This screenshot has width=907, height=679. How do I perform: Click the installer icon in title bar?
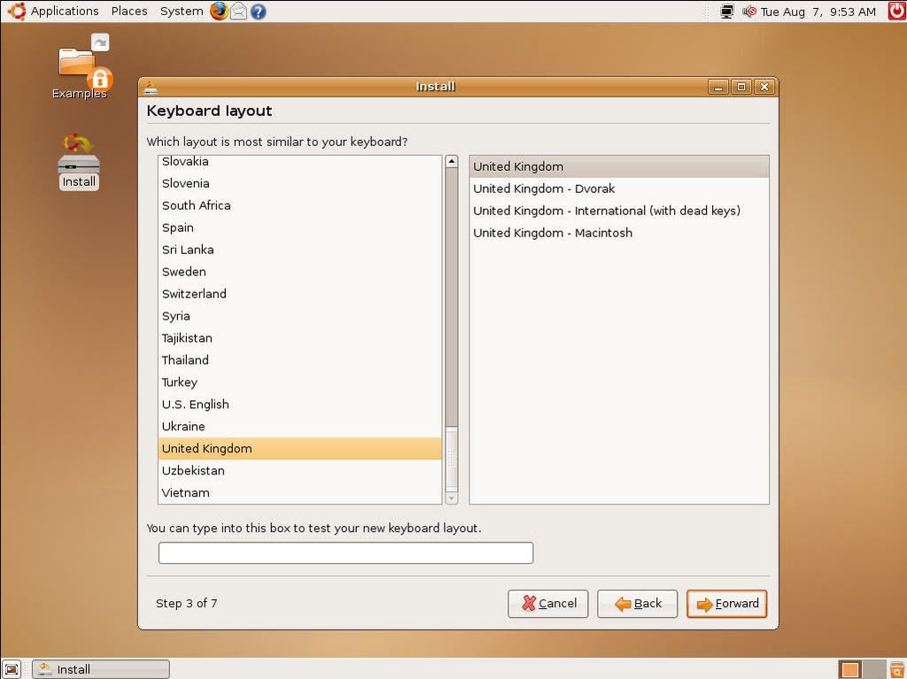point(151,87)
